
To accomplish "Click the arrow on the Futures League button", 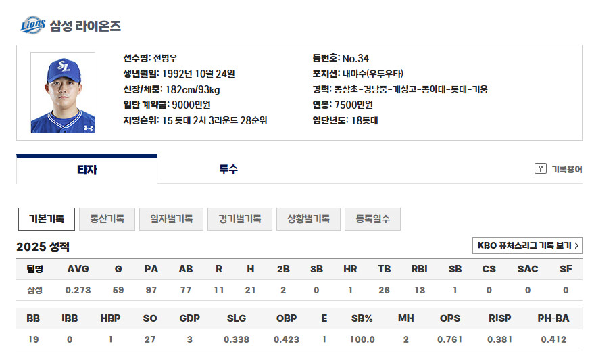I will click(x=576, y=245).
